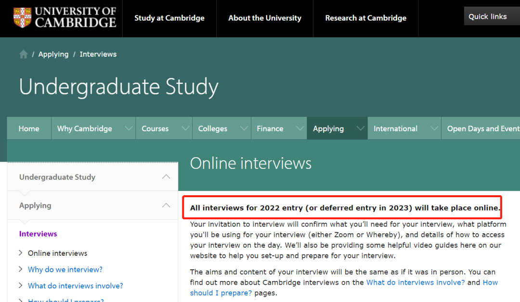Click the Applying breadcrumb link
This screenshot has width=520, height=302.
point(53,54)
